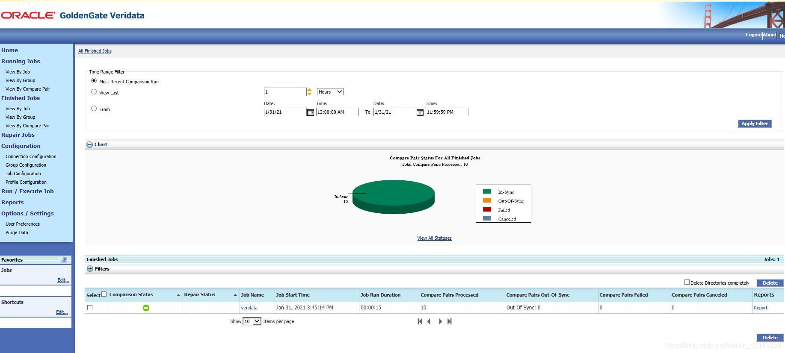The width and height of the screenshot is (785, 353).
Task: Select the From date range radio button
Action: [94, 109]
